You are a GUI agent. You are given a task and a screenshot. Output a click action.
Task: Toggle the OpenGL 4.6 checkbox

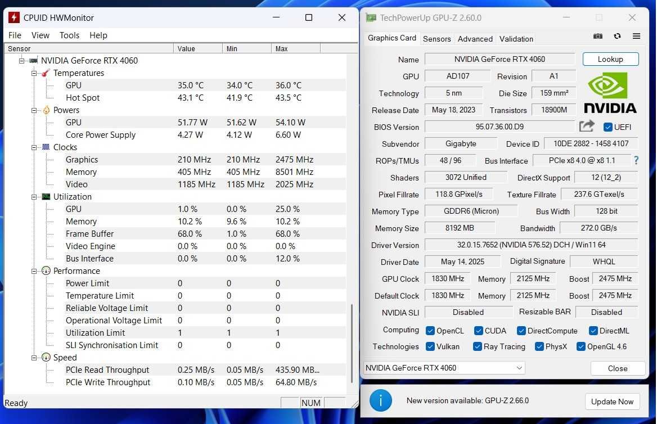click(580, 346)
